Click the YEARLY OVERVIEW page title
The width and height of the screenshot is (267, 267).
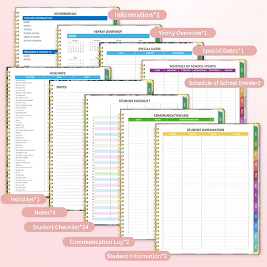coord(108,31)
